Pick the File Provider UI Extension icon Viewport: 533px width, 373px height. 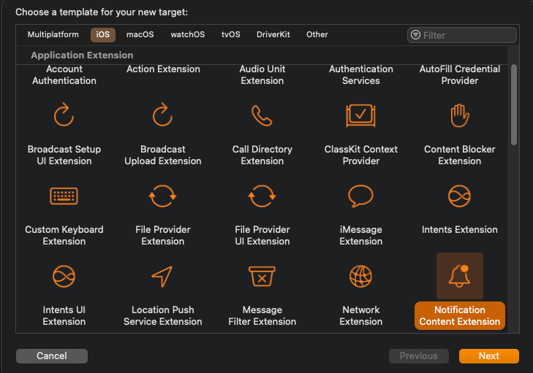(262, 196)
